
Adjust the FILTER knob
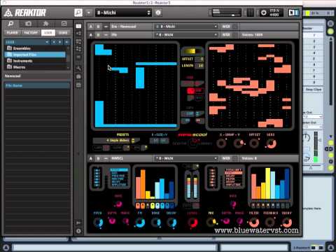(254, 223)
